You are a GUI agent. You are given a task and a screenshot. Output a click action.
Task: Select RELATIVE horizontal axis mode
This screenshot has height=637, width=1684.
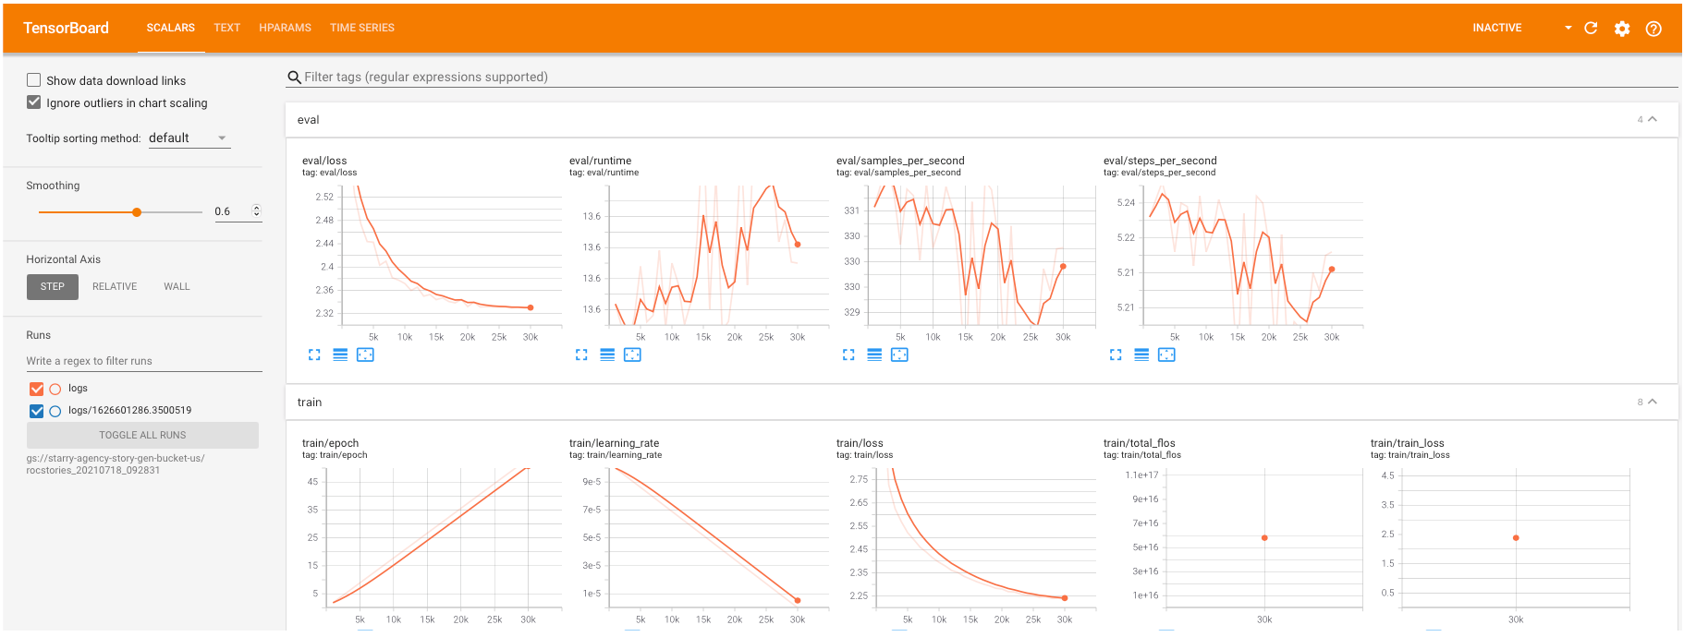click(115, 286)
